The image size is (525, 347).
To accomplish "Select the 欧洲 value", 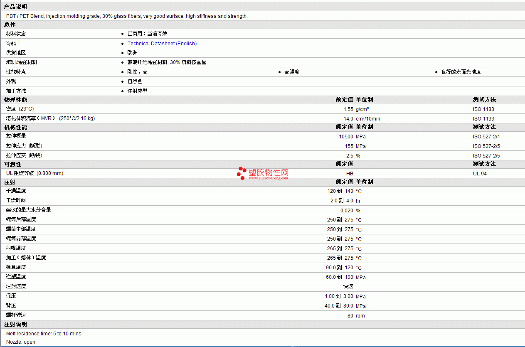I will coord(133,53).
